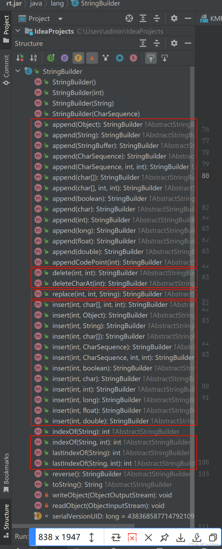Image resolution: width=222 pixels, height=549 pixels.
Task: Collapse the IdeaProjects tree node
Action: click(18, 31)
